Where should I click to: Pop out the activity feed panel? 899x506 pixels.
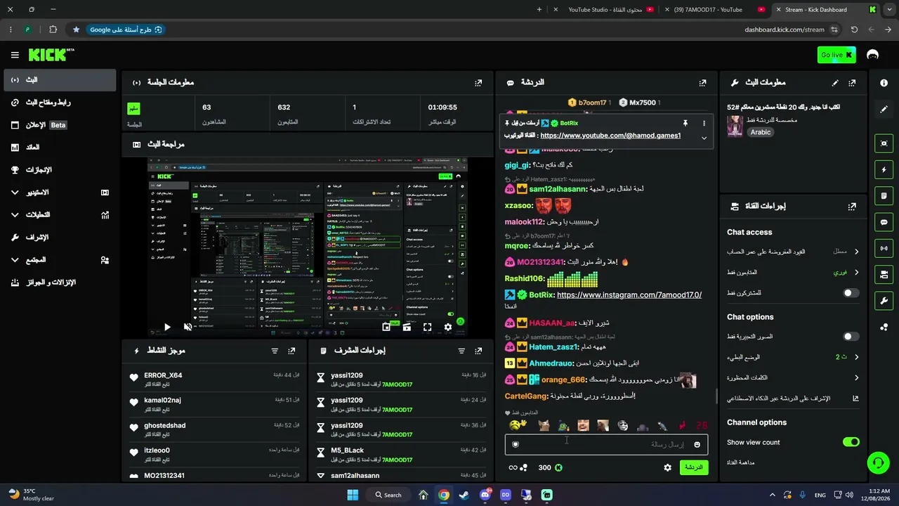[x=291, y=351]
